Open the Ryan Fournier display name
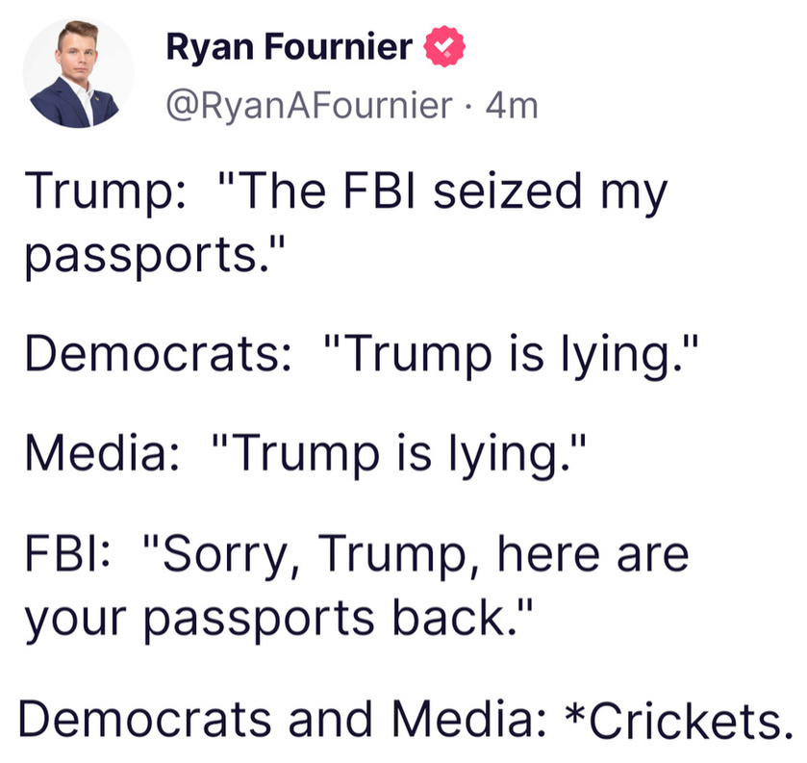 pos(290,47)
